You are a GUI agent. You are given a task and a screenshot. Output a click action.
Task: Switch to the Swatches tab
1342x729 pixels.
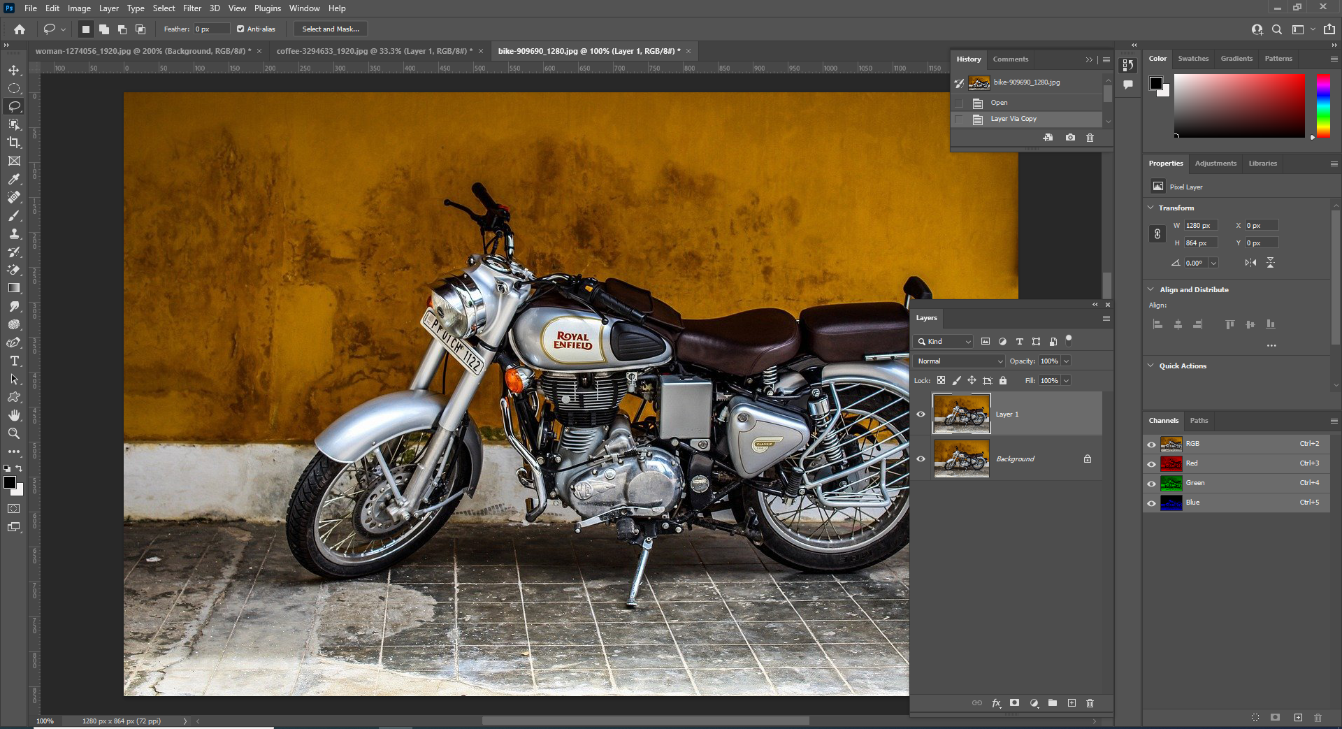tap(1193, 59)
